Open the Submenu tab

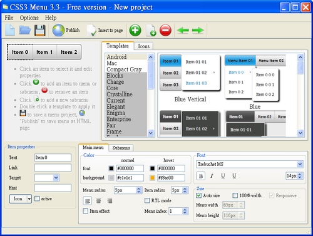(x=121, y=148)
